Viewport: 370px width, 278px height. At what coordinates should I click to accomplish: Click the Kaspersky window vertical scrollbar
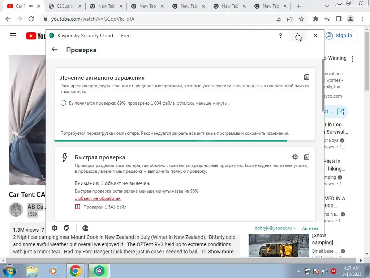click(x=323, y=85)
